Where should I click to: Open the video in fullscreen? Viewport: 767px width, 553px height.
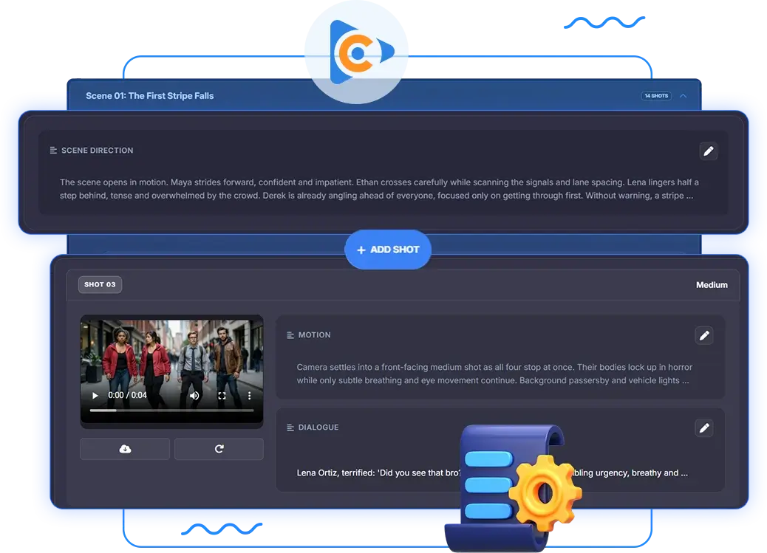pos(222,396)
